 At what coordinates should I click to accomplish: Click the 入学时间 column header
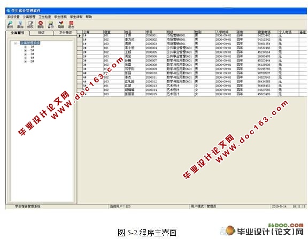(225, 32)
